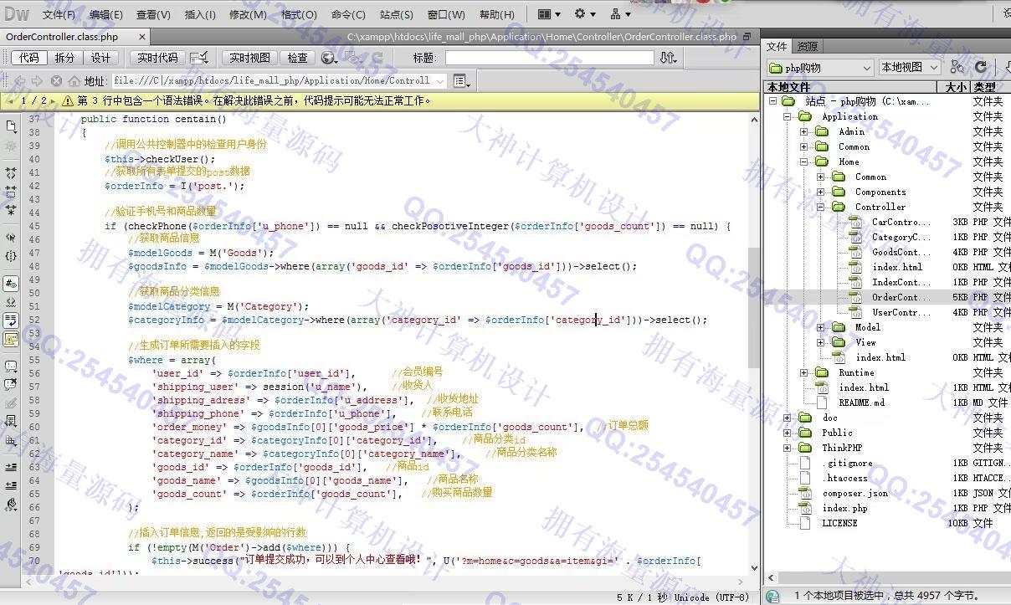Click the Apply Comment icon
Image resolution: width=1011 pixels, height=605 pixels.
(x=11, y=367)
